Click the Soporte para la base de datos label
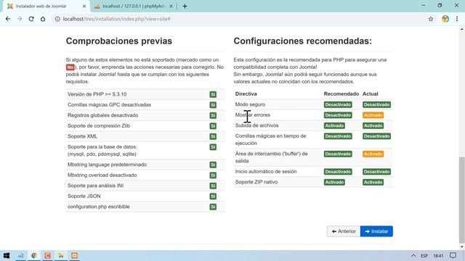Image resolution: width=465 pixels, height=261 pixels. tap(102, 150)
